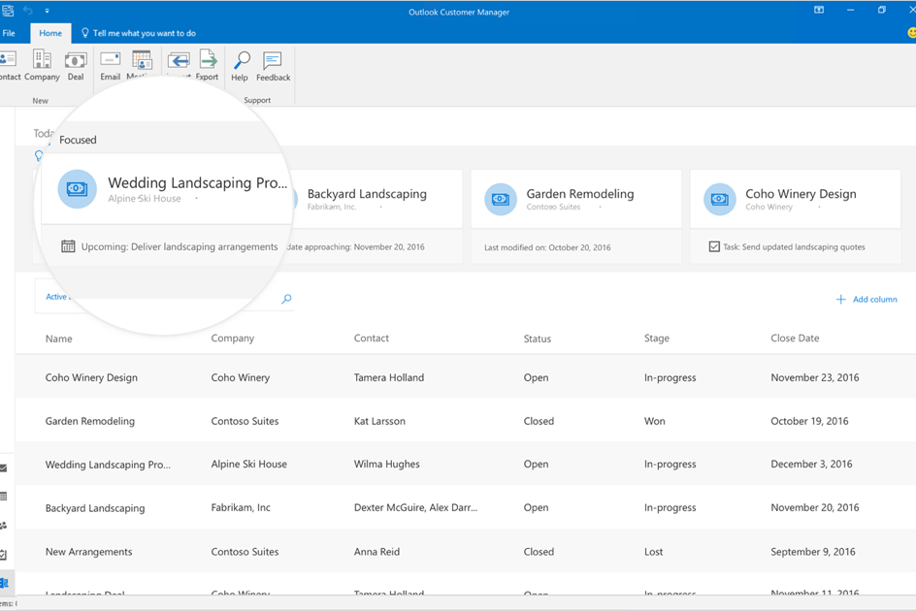The image size is (916, 611).
Task: Click the December 3, 2016 close date
Action: 811,464
